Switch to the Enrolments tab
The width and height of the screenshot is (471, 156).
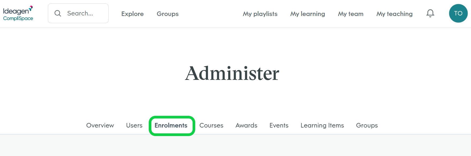coord(171,125)
